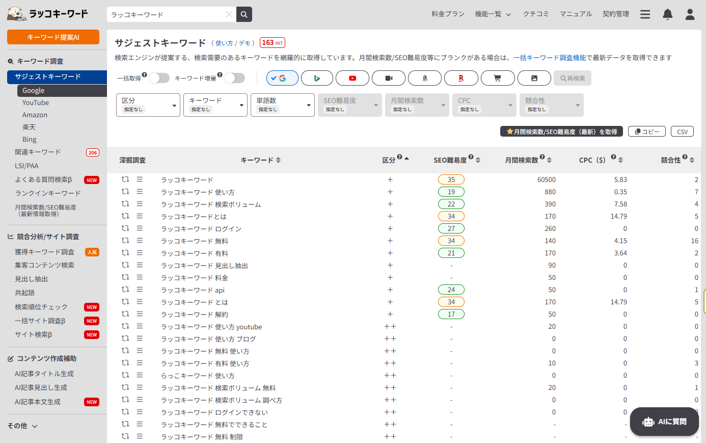Toggle the Google source checked button
Image resolution: width=706 pixels, height=443 pixels.
click(282, 78)
